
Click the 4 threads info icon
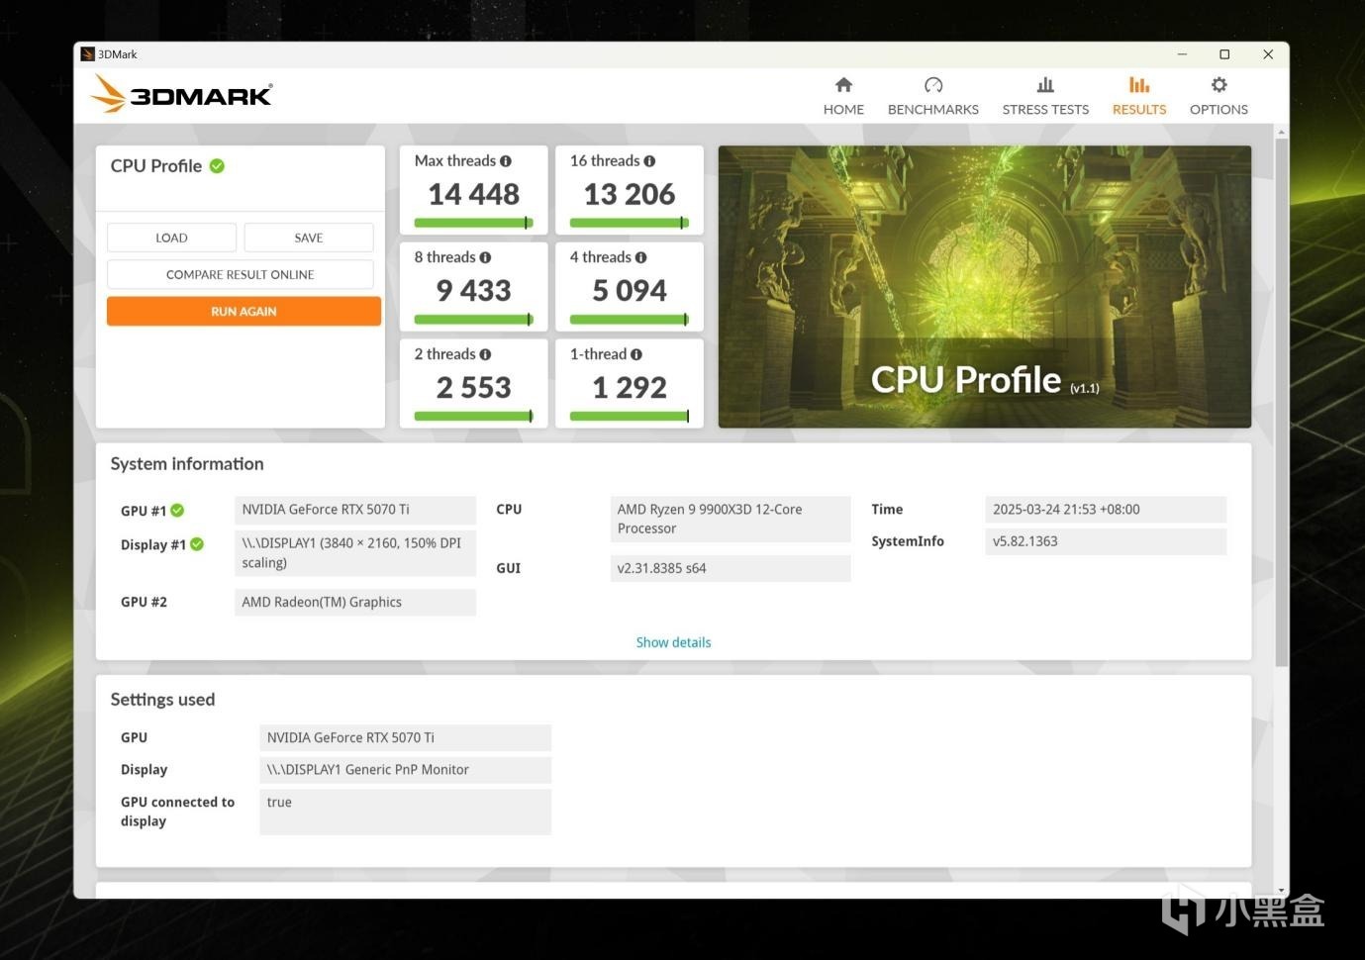point(641,257)
